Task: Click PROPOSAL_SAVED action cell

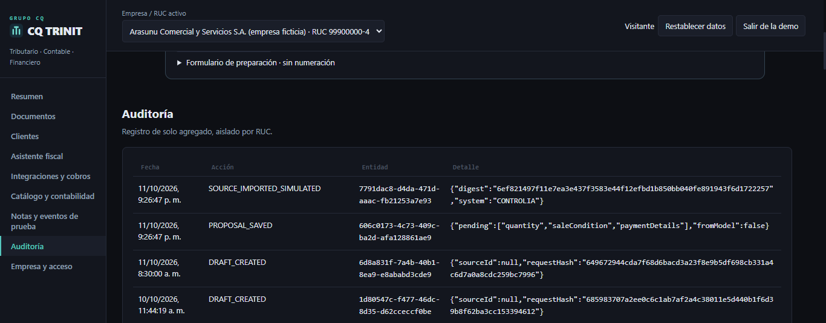Action: (240, 226)
